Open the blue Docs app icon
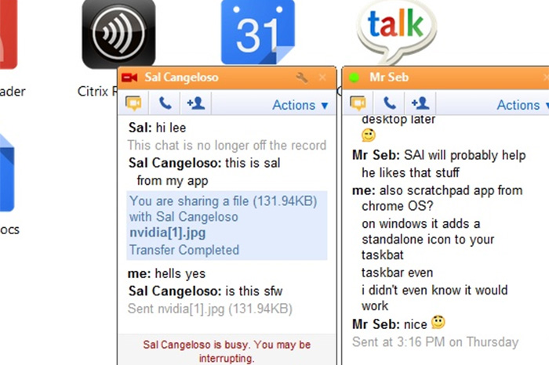 pos(7,173)
